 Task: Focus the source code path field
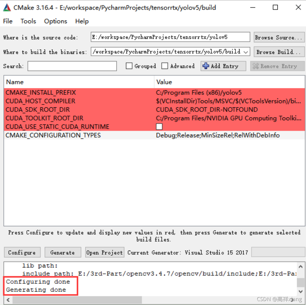coord(170,37)
